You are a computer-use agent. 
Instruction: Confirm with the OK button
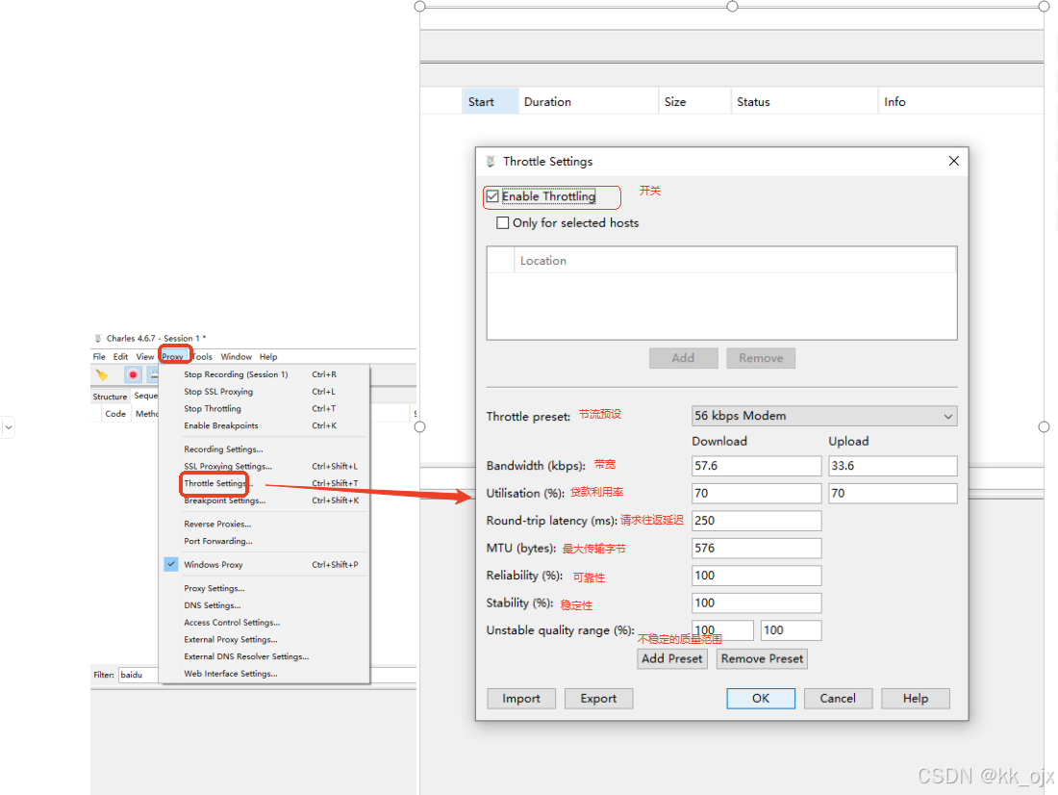click(761, 699)
